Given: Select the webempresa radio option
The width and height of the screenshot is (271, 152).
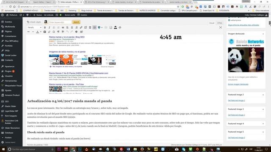Looking at the screenshot, I should tap(229, 20).
